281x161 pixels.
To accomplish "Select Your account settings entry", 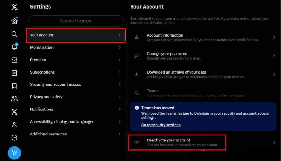I will 76,35.
